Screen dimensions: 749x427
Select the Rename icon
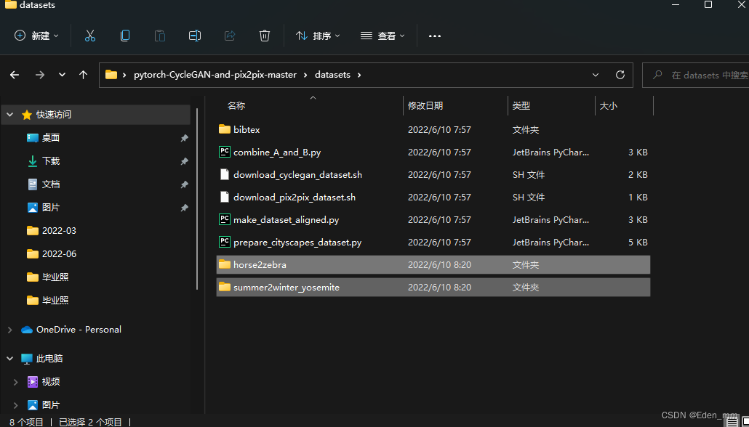pyautogui.click(x=194, y=35)
